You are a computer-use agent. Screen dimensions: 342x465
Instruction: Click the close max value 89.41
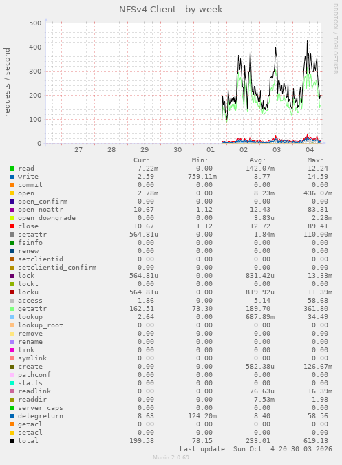[x=318, y=226]
